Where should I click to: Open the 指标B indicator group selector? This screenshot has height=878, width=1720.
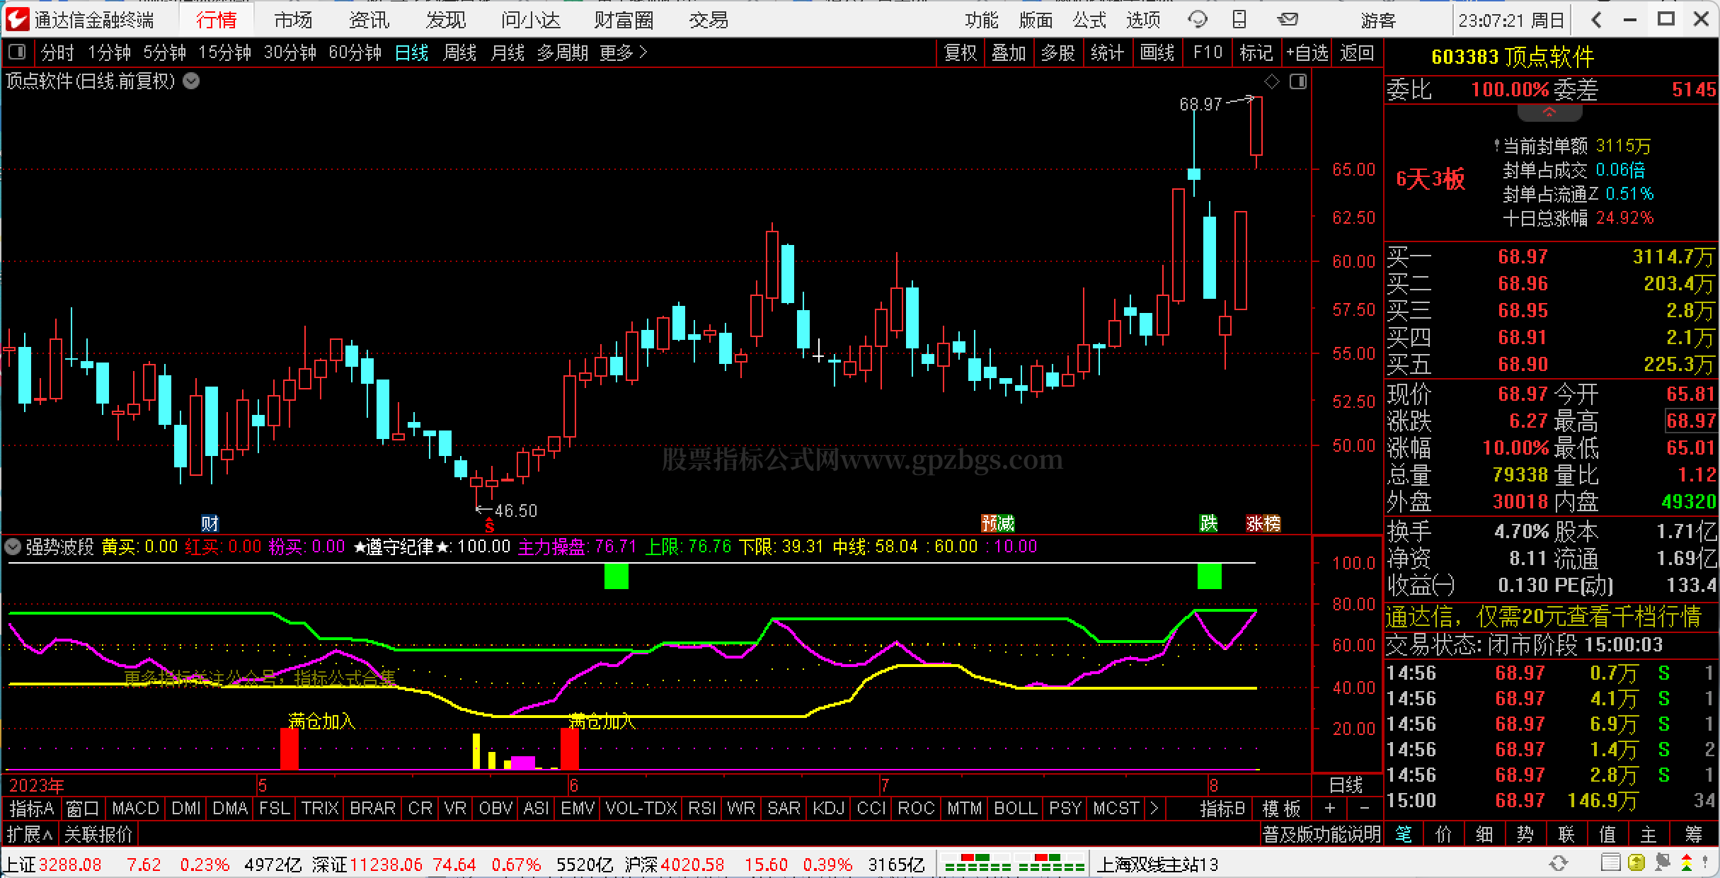tap(1222, 808)
